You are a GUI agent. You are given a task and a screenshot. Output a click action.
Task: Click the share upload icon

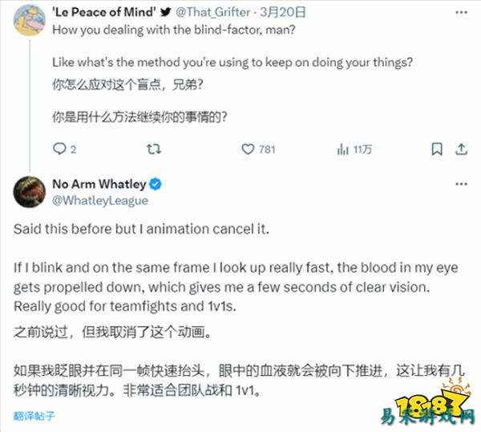pos(462,149)
